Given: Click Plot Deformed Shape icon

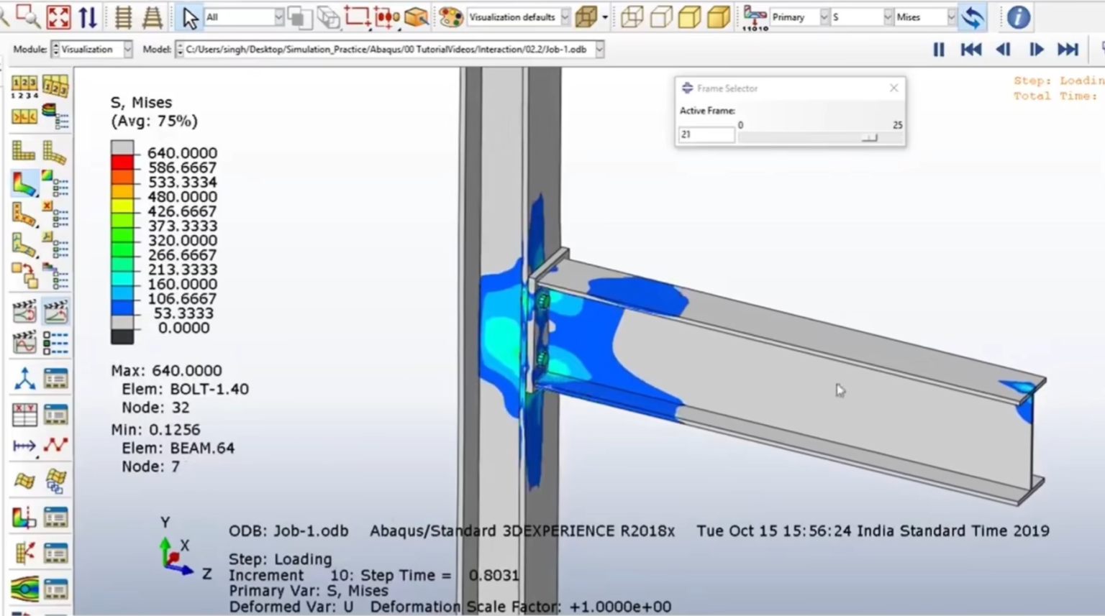Looking at the screenshot, I should click(x=55, y=151).
